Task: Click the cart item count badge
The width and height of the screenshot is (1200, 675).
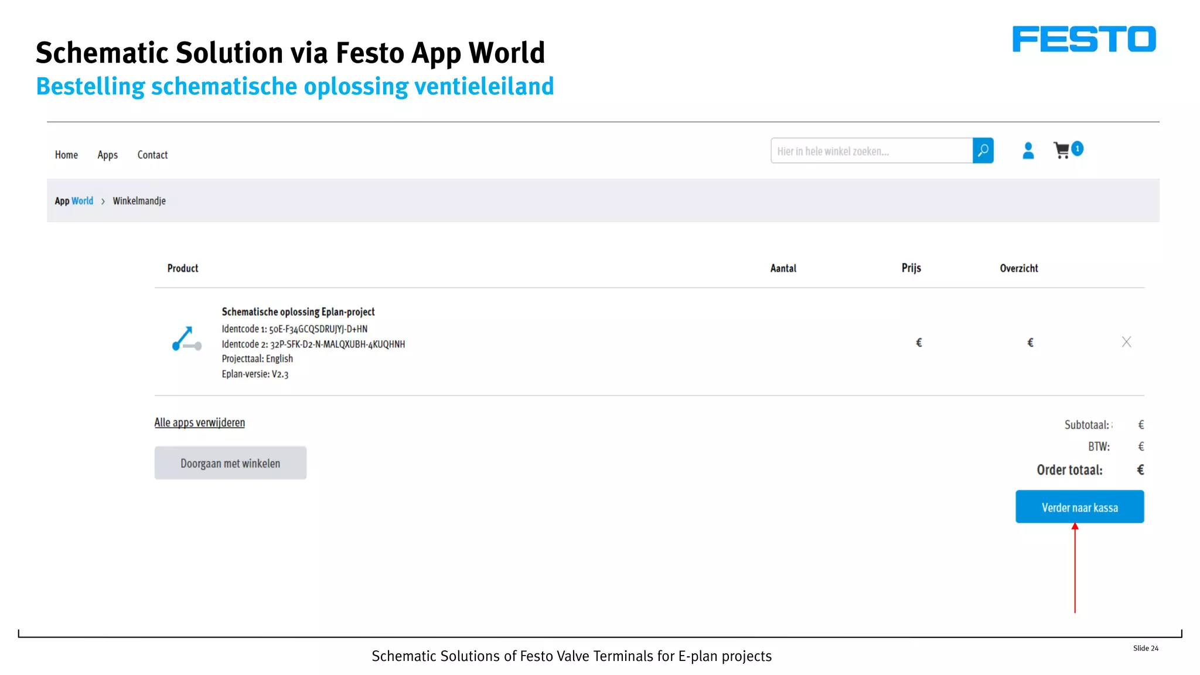Action: 1077,149
